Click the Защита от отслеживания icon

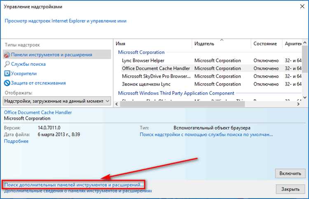[7, 83]
